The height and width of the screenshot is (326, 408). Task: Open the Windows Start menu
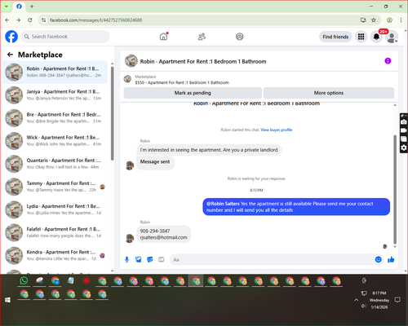tap(7, 300)
